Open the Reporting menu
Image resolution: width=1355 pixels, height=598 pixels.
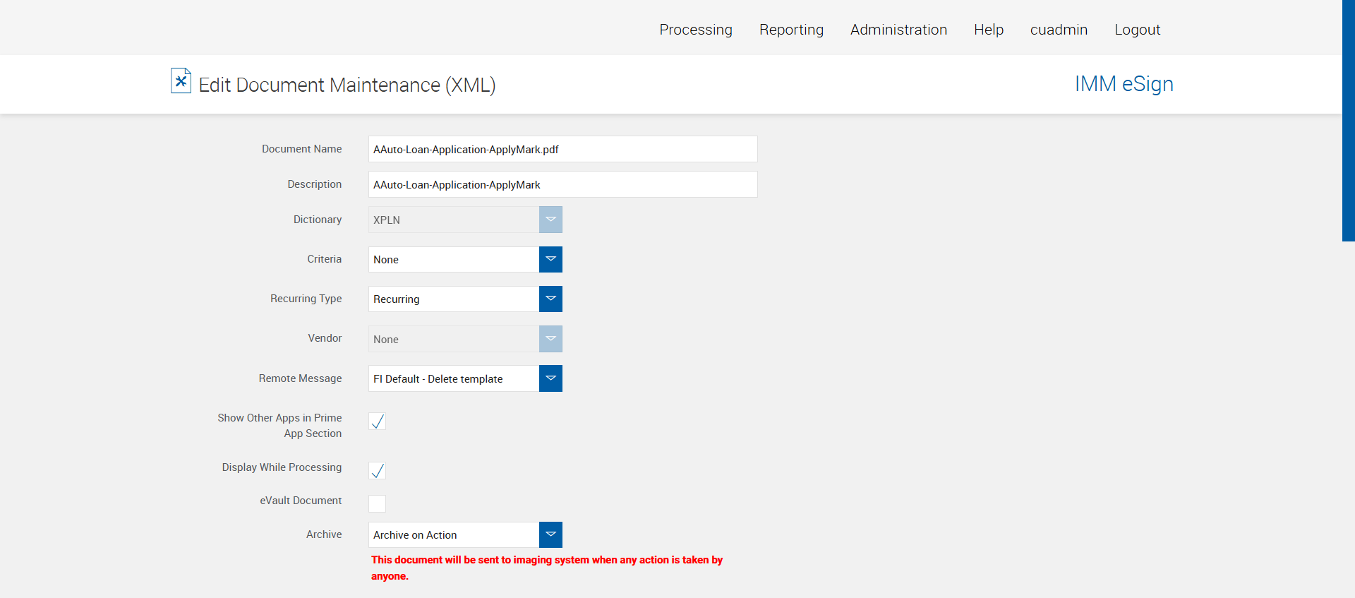(x=791, y=30)
